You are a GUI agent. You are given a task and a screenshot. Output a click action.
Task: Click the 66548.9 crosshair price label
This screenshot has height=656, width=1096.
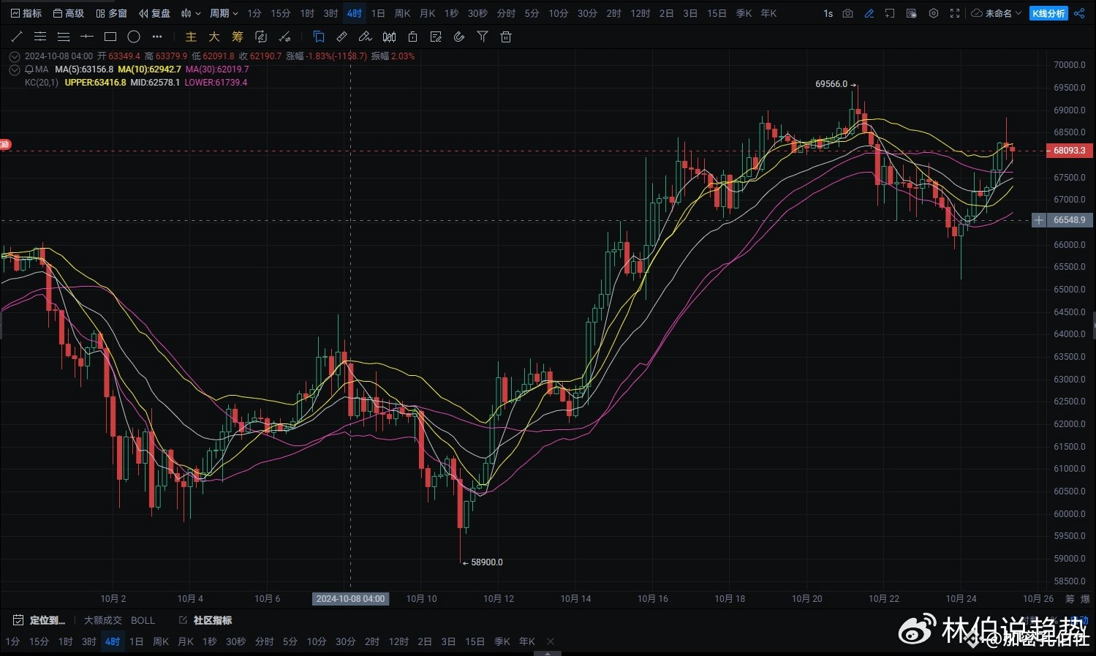tap(1068, 220)
